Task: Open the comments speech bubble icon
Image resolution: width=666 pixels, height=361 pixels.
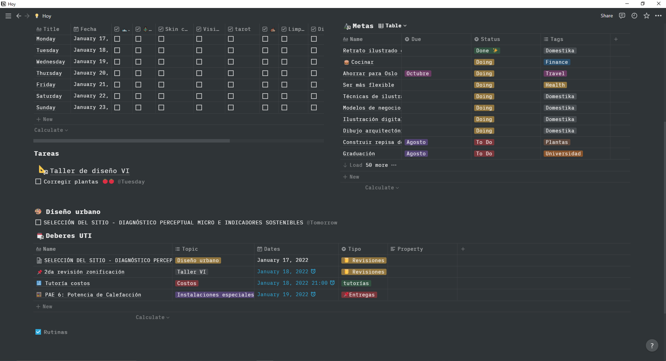Action: [x=622, y=16]
